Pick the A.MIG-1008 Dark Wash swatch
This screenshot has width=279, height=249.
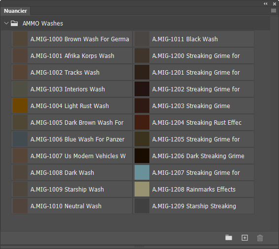[20, 172]
